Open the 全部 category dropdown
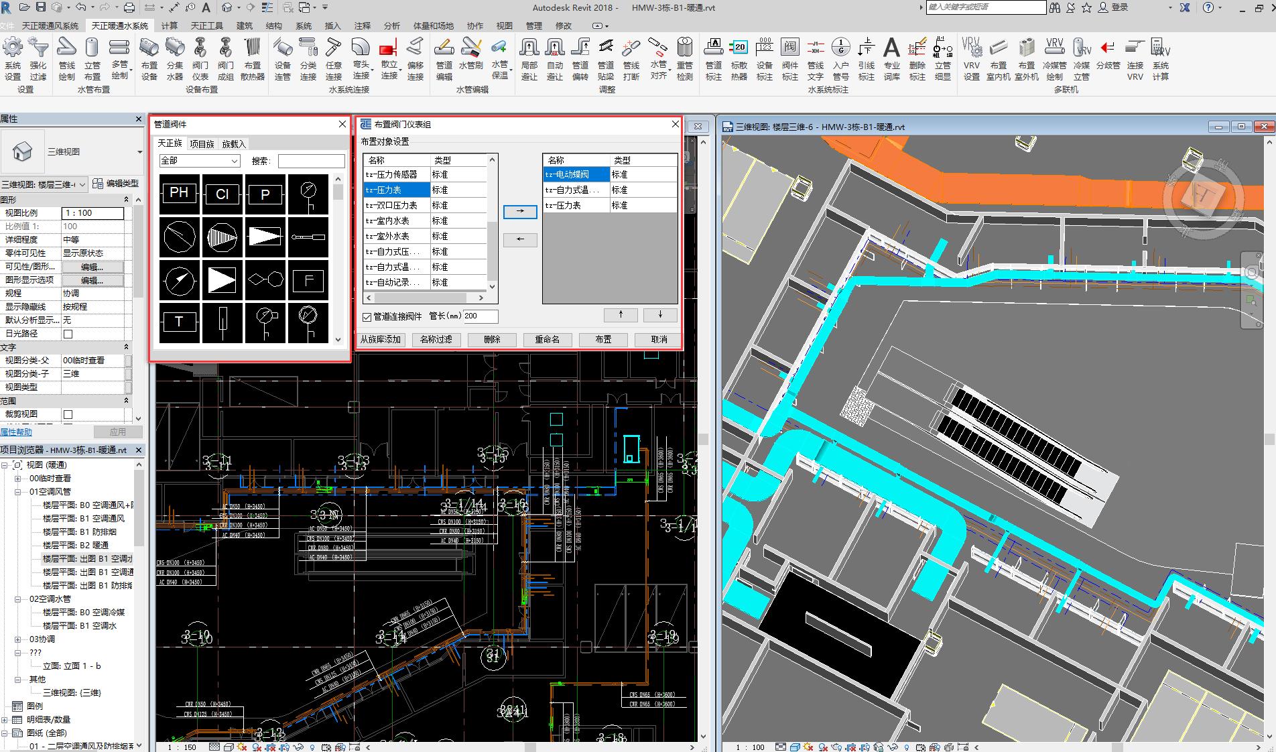The image size is (1276, 752). coord(200,161)
